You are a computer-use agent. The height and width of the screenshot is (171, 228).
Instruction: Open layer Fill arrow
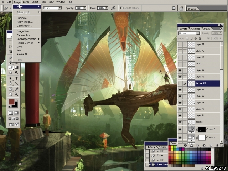221,38
